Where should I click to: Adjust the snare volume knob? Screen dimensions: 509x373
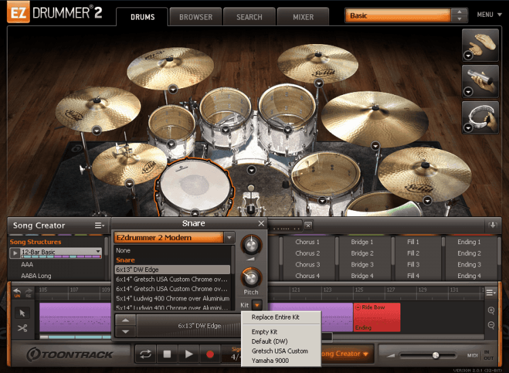click(x=250, y=246)
